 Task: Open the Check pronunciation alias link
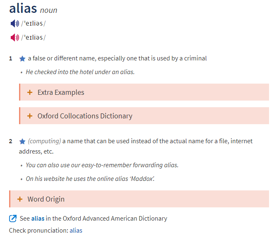click(76, 231)
